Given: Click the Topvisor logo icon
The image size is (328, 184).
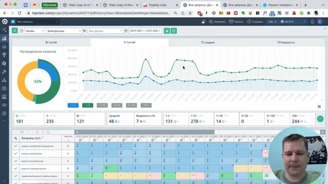Looking at the screenshot, I should click(5, 21).
